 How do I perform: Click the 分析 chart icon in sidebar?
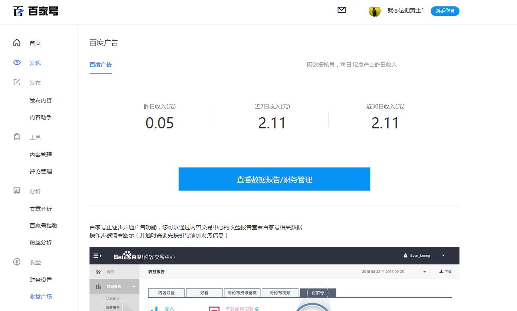[x=16, y=191]
